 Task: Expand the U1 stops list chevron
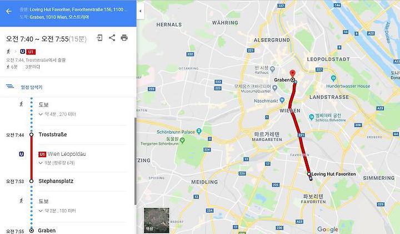41,163
